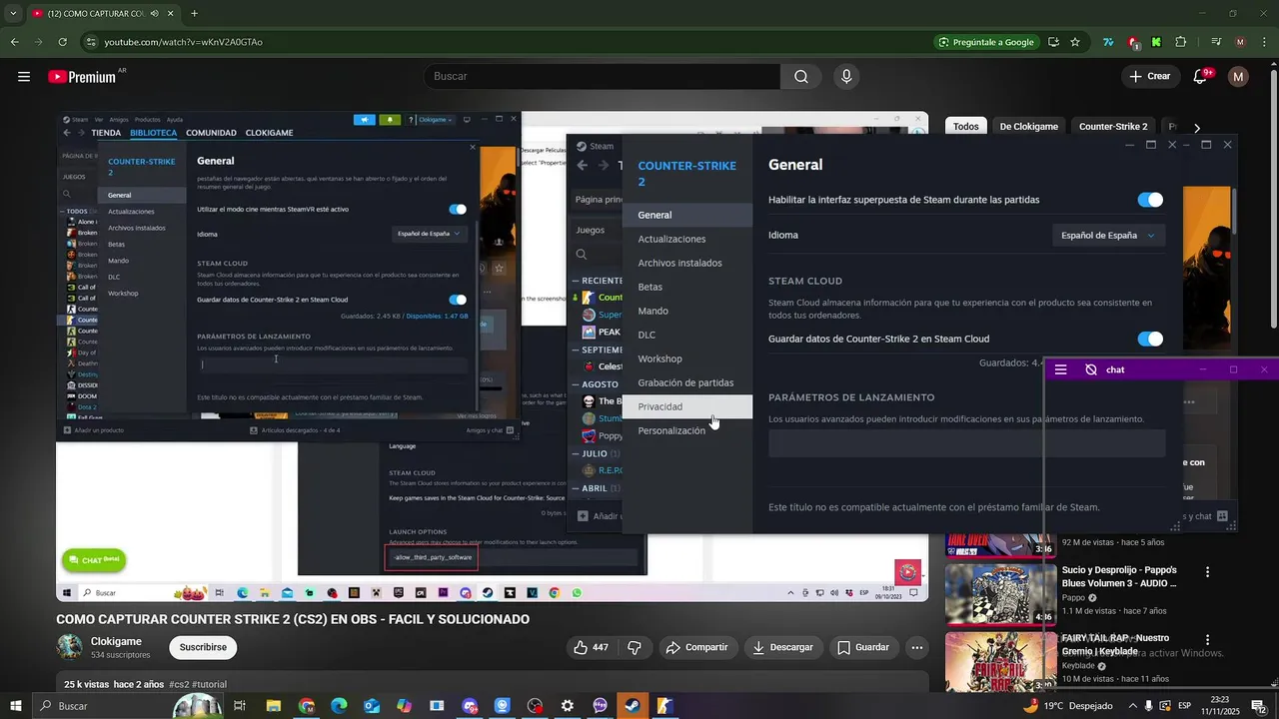1279x719 pixels.
Task: Open more options for Sucio y Desprolijo video
Action: click(x=1207, y=572)
